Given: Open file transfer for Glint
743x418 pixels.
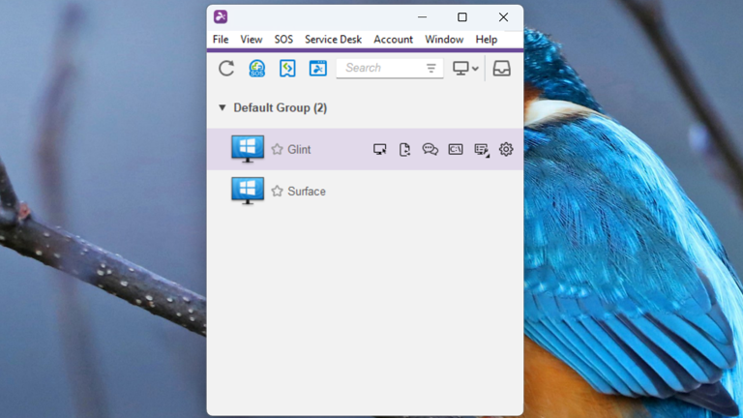Looking at the screenshot, I should point(404,149).
